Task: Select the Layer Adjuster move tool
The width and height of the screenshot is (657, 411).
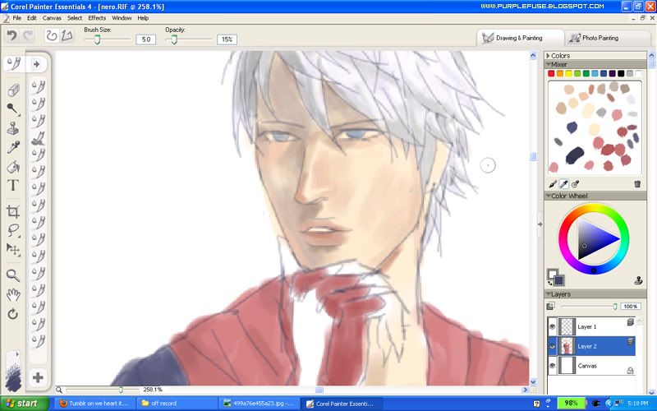Action: tap(13, 250)
